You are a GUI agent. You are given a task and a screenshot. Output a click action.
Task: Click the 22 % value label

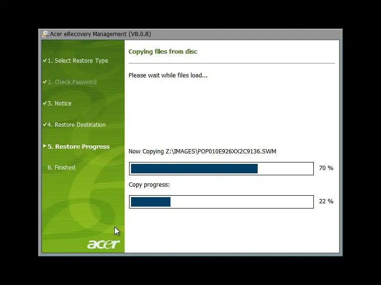pos(326,201)
